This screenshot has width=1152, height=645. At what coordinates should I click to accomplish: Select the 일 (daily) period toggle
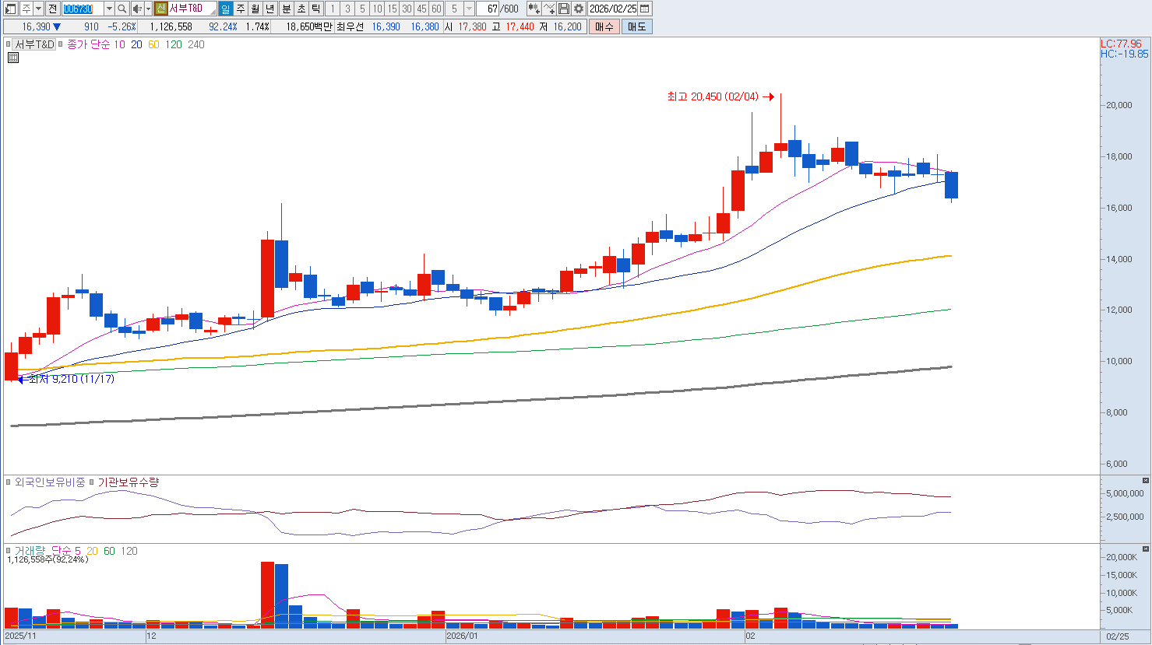225,9
